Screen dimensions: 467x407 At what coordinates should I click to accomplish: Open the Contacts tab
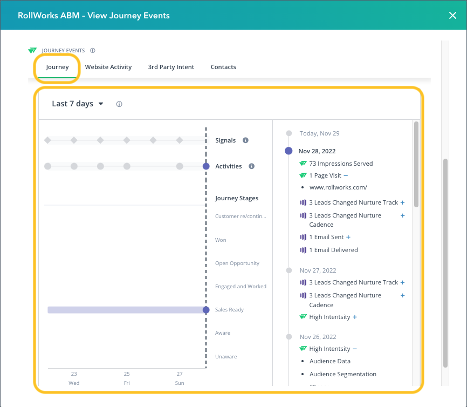[223, 67]
